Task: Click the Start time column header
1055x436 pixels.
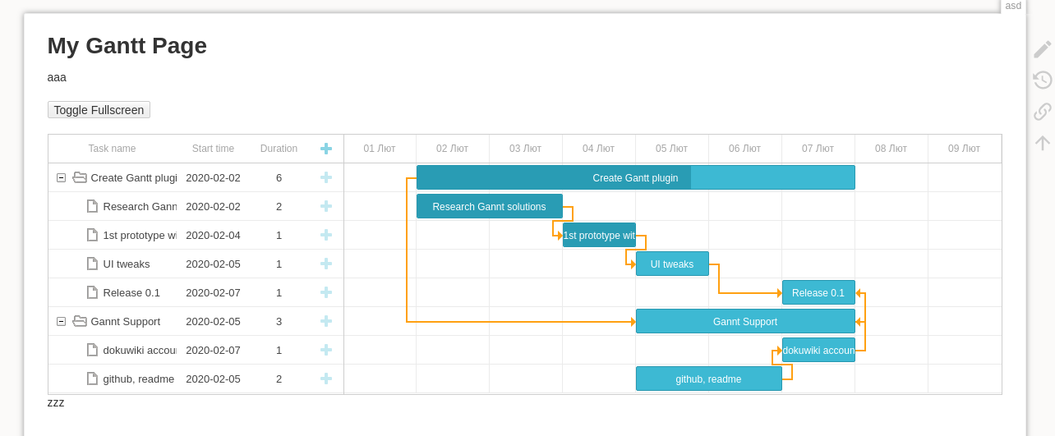Action: point(213,149)
